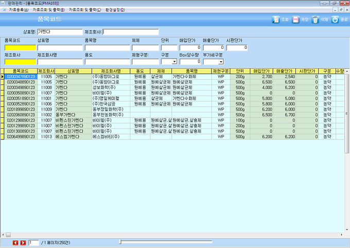350x248 pixels.
Task: Click the application icon in the title bar
Action: 3,3
